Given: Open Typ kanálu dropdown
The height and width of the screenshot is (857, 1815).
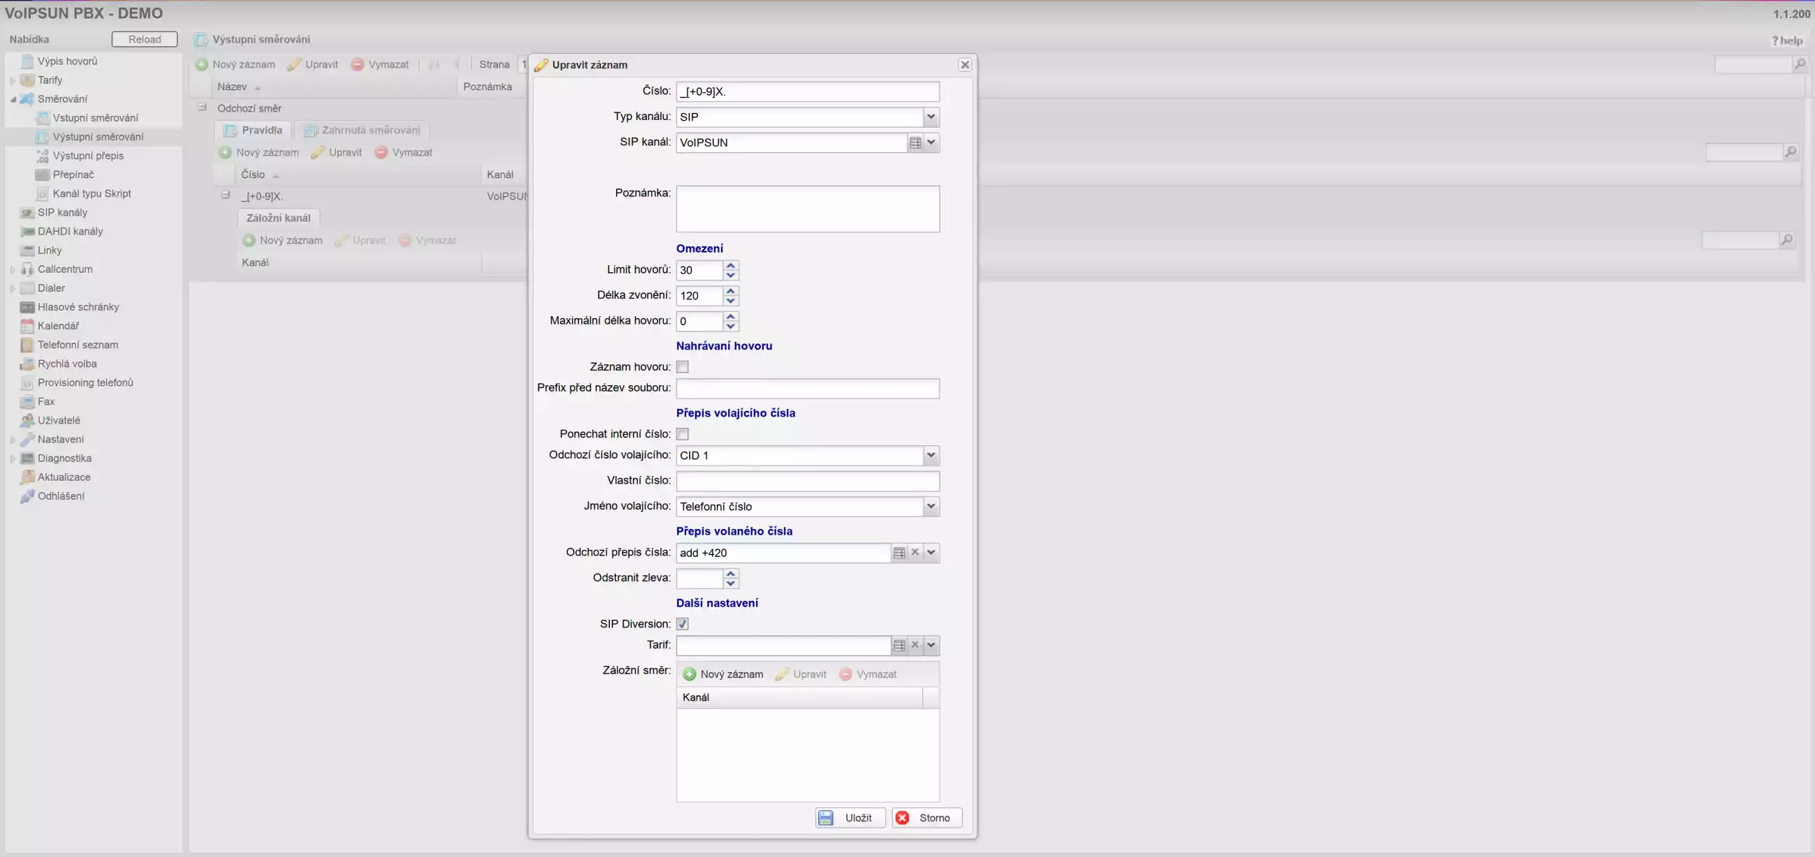Looking at the screenshot, I should [x=931, y=117].
